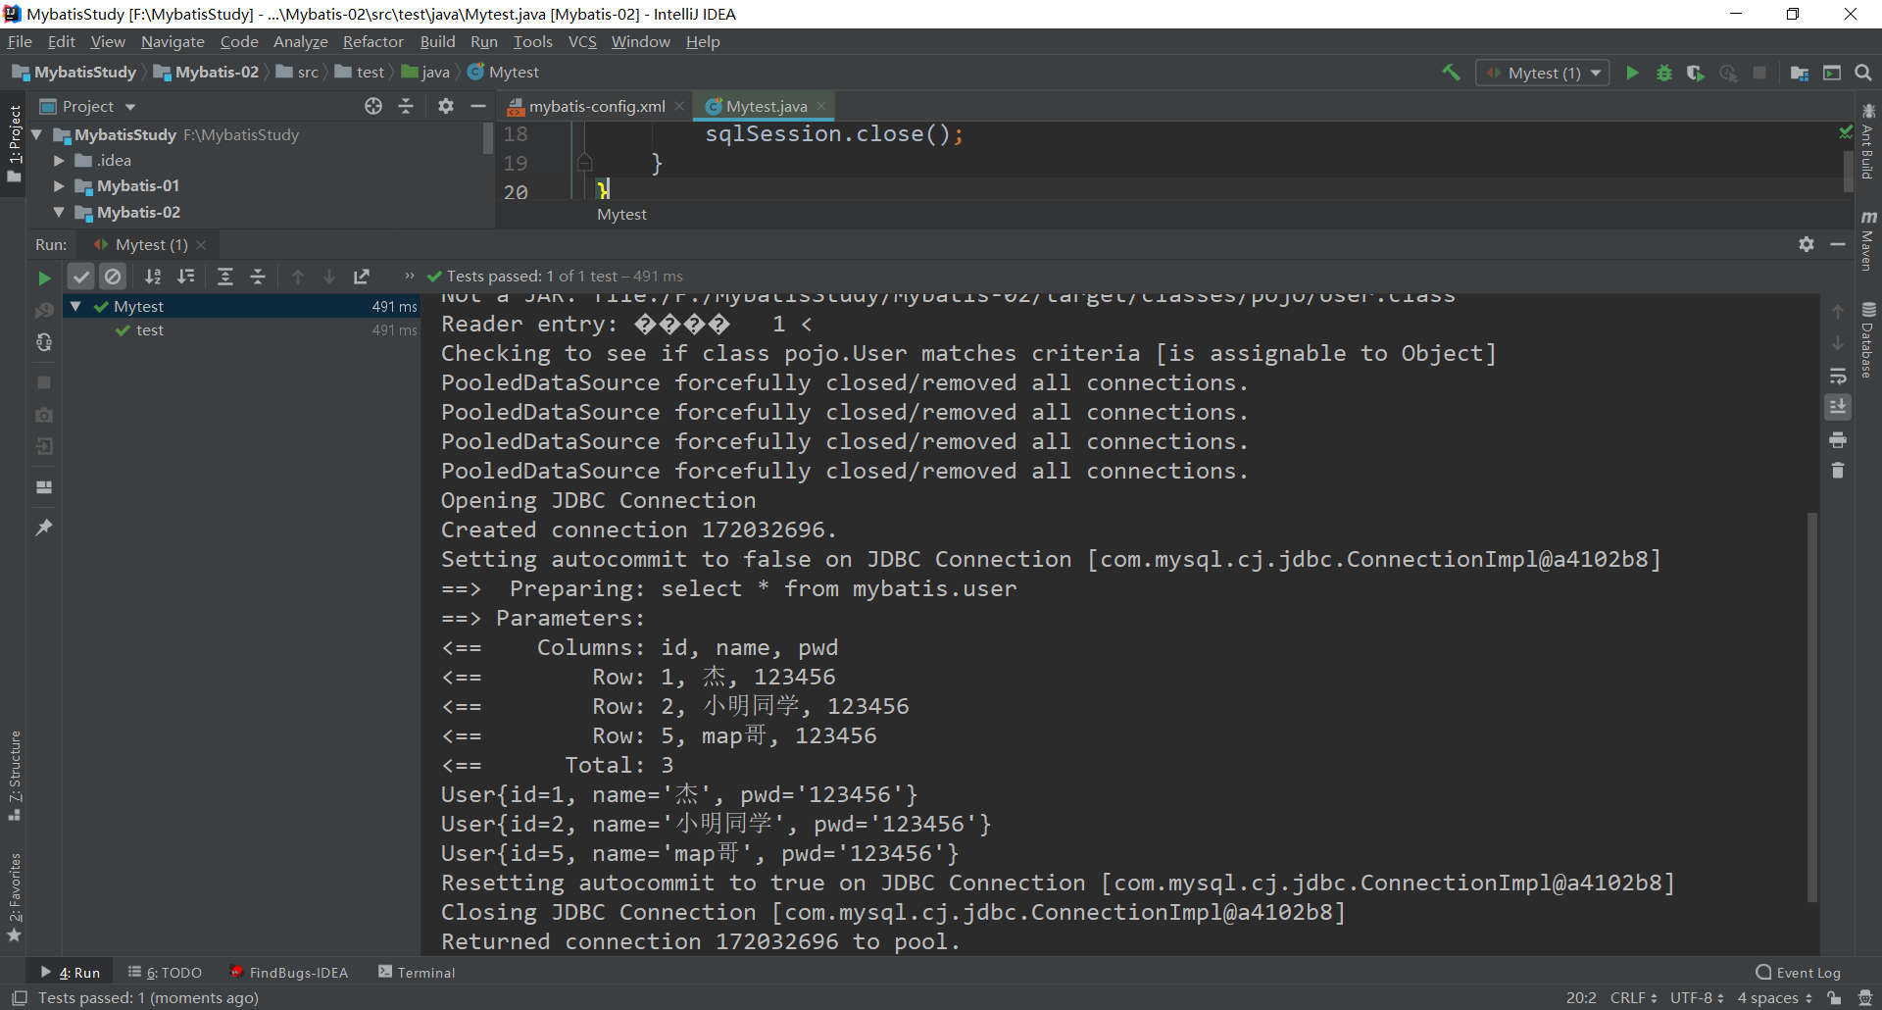Sort tests by duration in Run toolbar

(186, 277)
